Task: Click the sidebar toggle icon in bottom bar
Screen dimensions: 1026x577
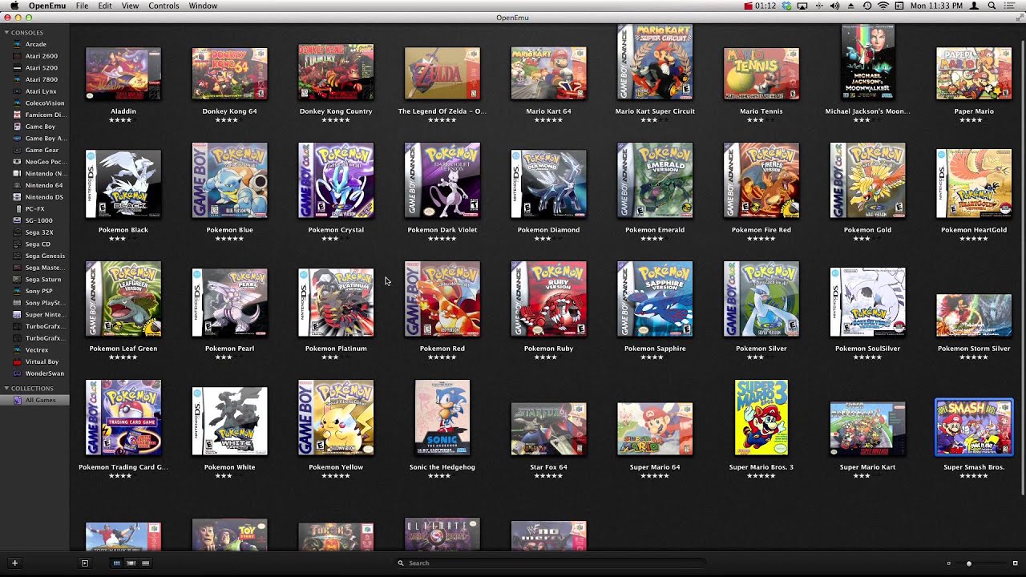Action: tap(85, 563)
